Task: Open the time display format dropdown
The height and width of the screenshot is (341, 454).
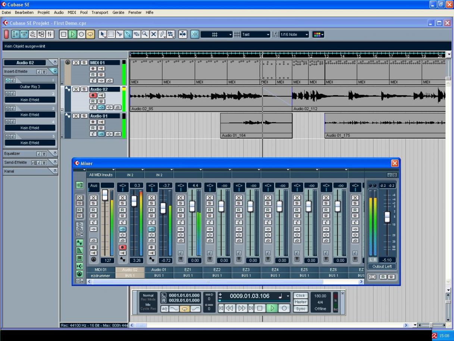Action: 288,296
